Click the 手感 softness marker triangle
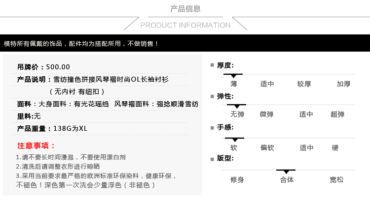The width and height of the screenshot is (370, 203). tap(235, 140)
